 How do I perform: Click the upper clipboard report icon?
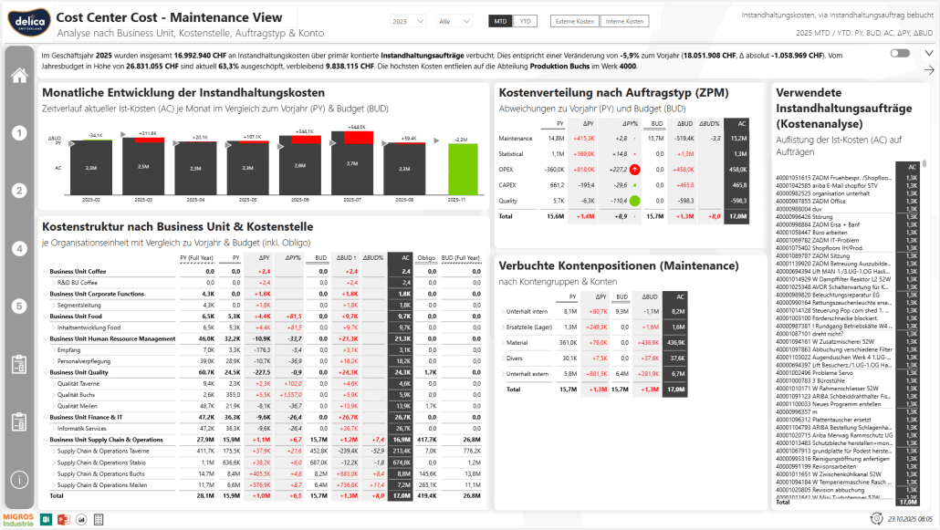point(18,364)
